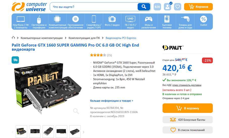Open Игры и развлечения gamepad category
The image size is (229, 138).
pos(148,22)
